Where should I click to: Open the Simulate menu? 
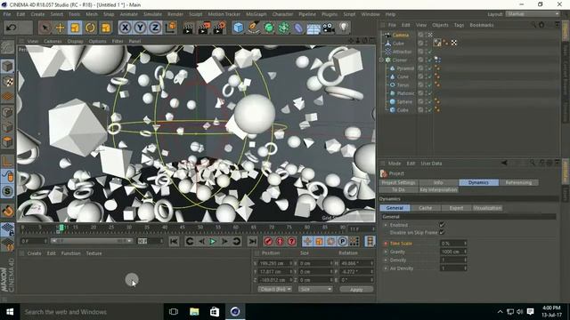point(152,14)
